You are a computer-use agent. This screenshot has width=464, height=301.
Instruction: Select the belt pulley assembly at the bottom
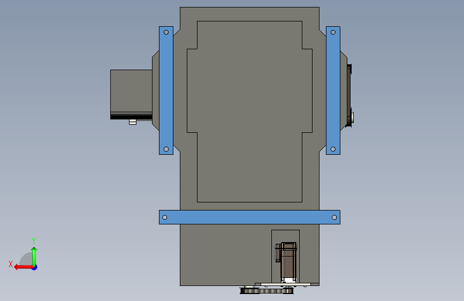point(267,290)
